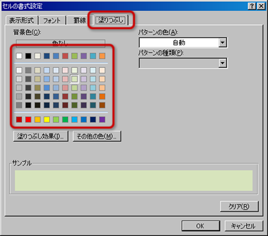Click the light green サンプル preview area
Image resolution: width=268 pixels, height=236 pixels.
(134, 180)
